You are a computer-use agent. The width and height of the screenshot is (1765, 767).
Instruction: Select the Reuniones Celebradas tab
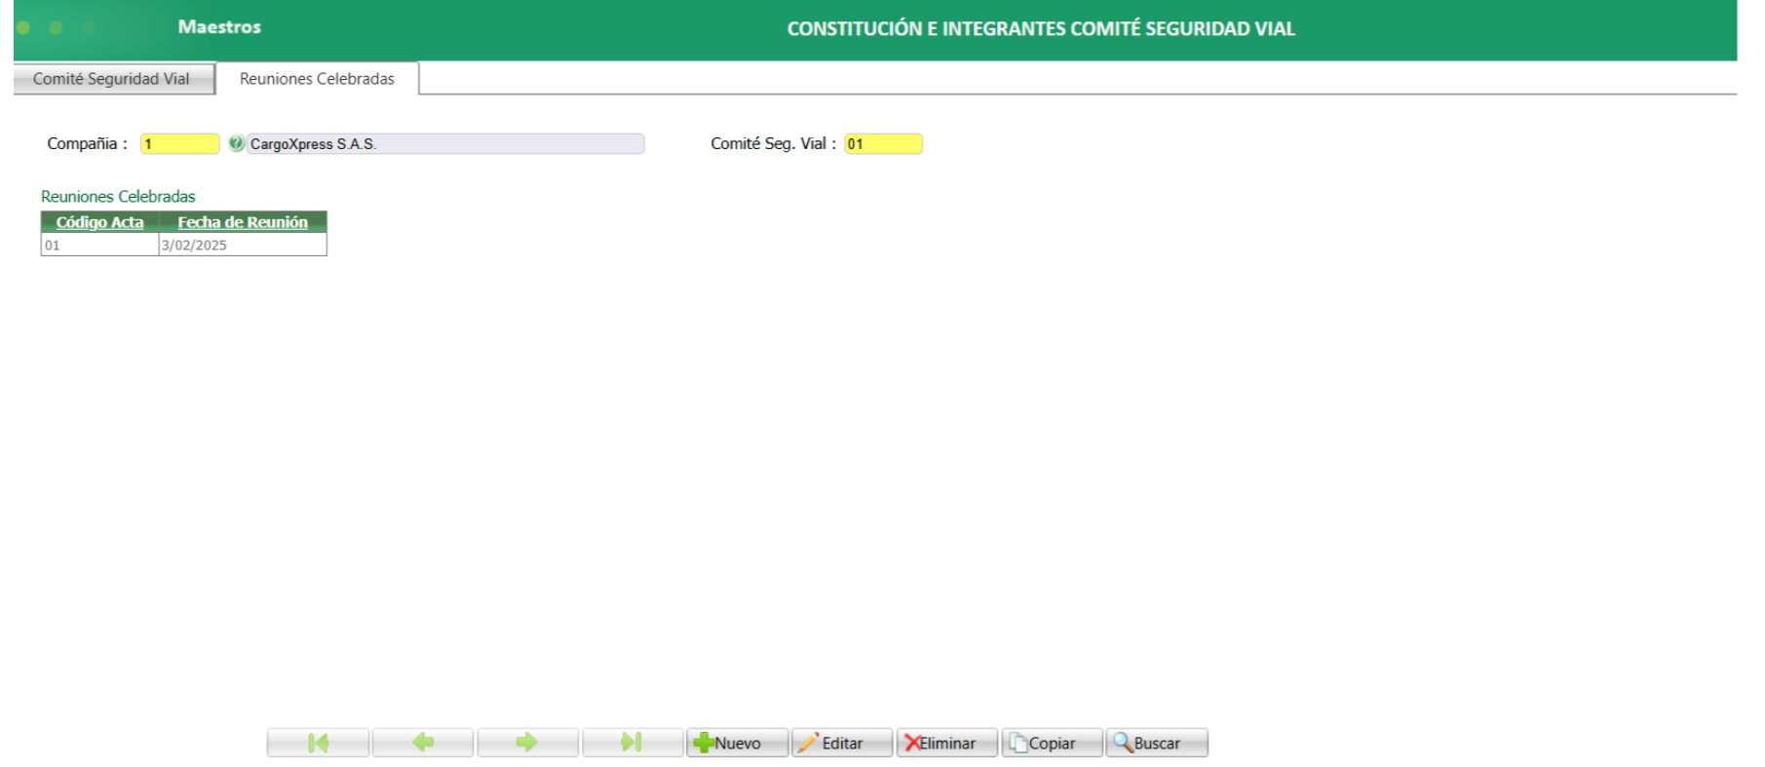pos(318,79)
